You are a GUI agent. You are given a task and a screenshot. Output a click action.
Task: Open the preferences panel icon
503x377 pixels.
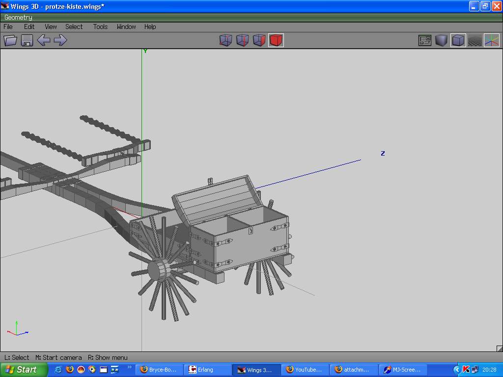tap(425, 40)
